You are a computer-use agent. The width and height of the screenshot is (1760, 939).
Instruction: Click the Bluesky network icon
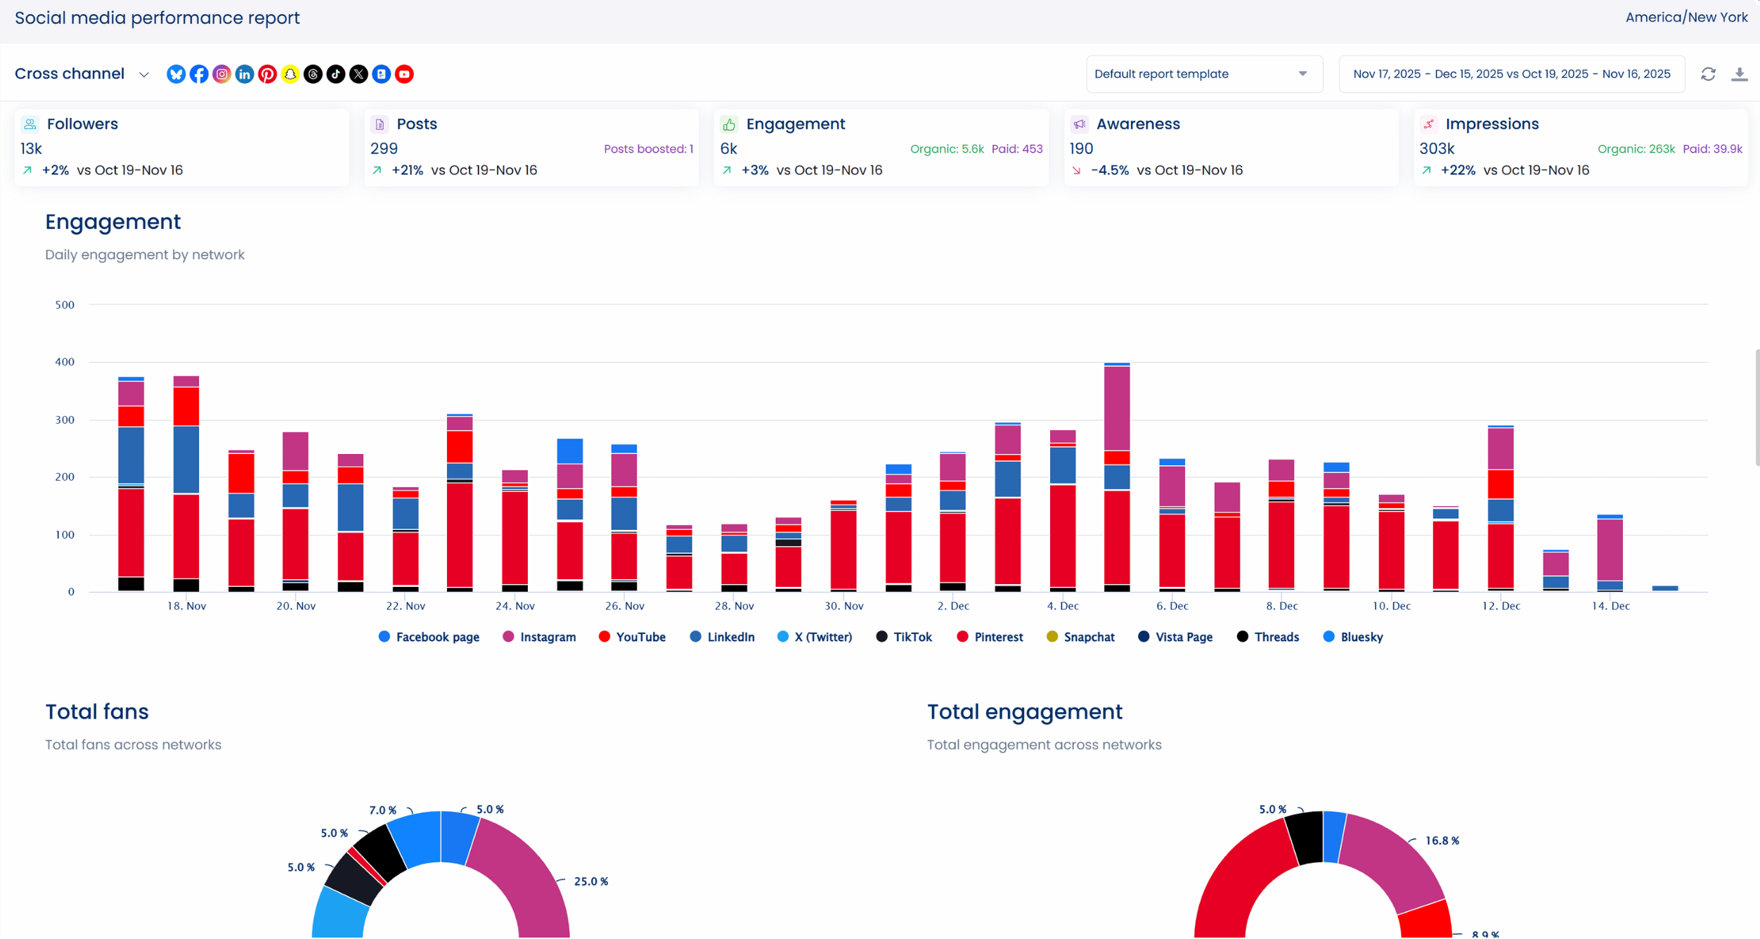point(176,74)
